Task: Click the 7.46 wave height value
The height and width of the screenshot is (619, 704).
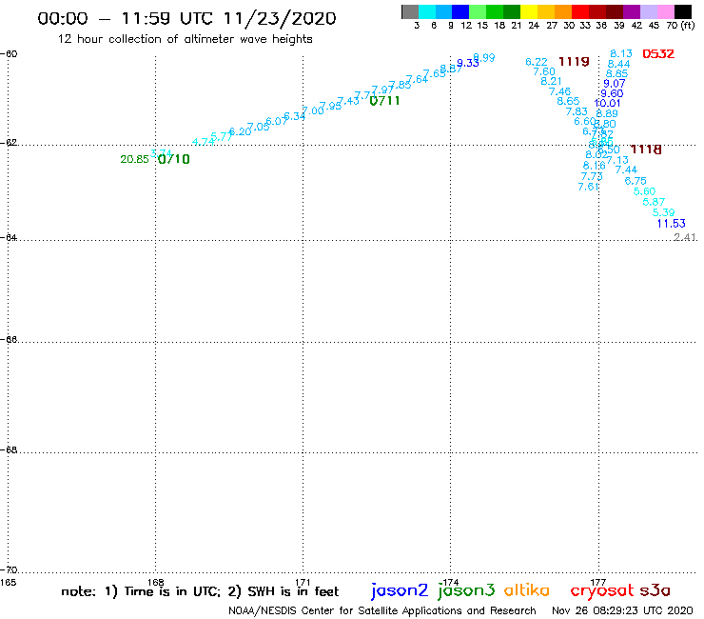Action: coord(560,91)
